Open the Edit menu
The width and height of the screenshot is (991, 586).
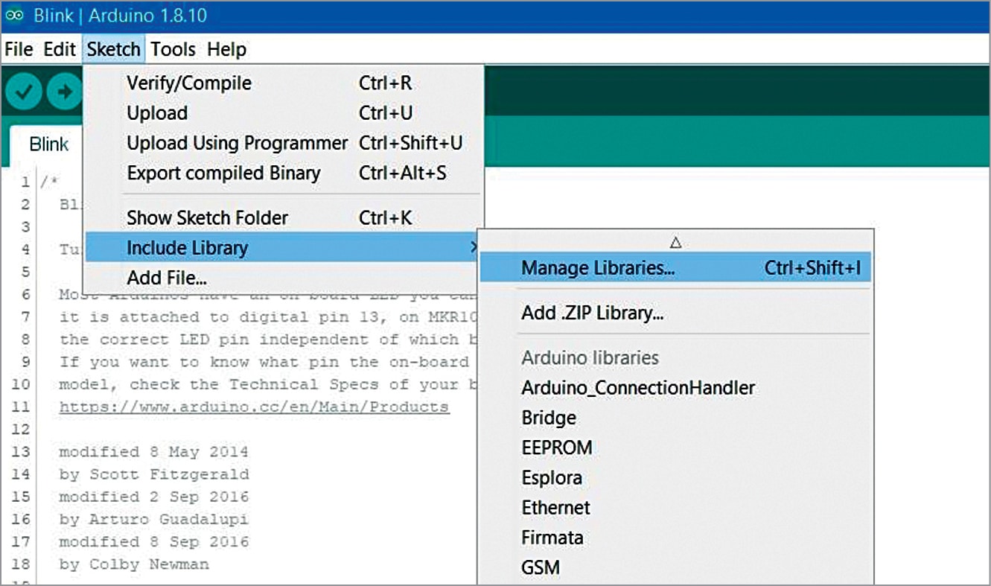(60, 50)
